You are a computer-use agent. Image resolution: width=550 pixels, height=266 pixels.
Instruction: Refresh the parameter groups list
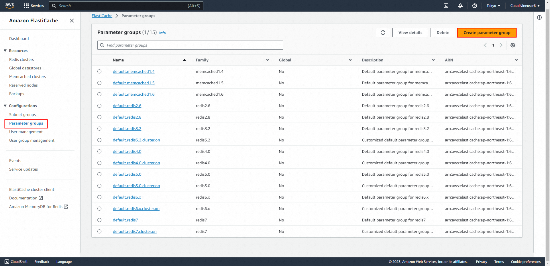(x=383, y=33)
